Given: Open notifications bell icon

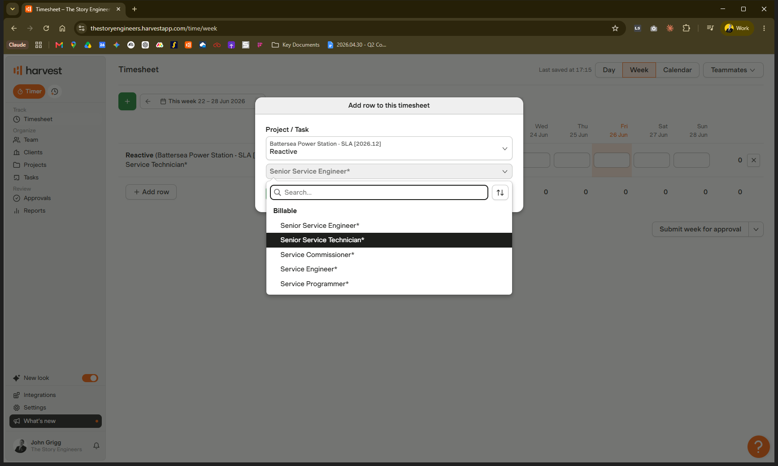Looking at the screenshot, I should (96, 446).
